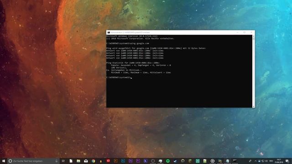Click the taskbar search box text field
Viewport: 292px width, 164px height.
click(x=33, y=161)
